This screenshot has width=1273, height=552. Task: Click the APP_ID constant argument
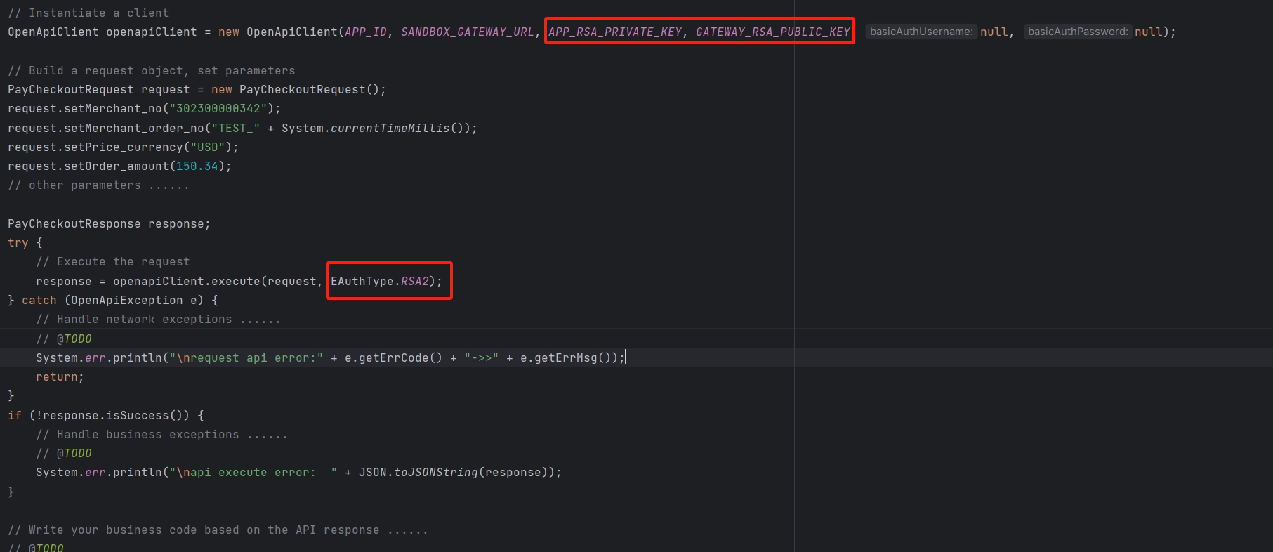[366, 32]
